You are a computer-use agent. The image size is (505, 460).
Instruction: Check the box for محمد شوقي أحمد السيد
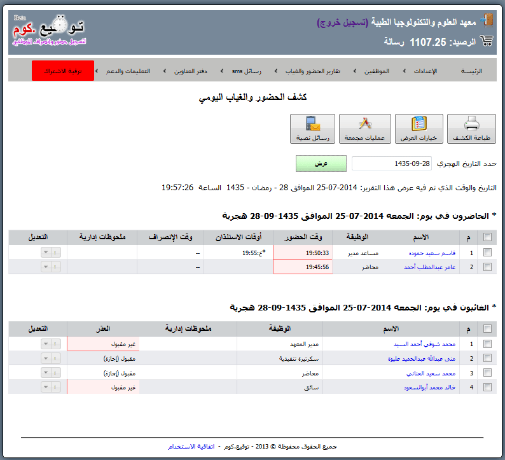(x=487, y=344)
